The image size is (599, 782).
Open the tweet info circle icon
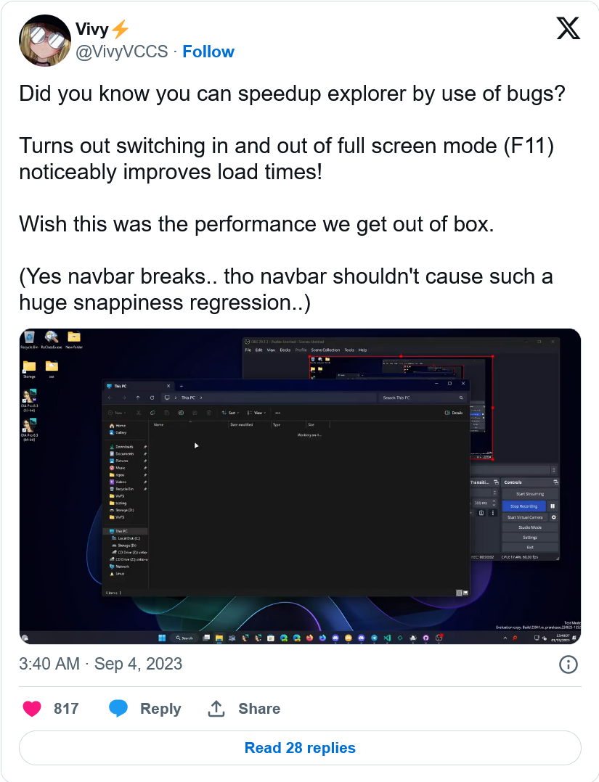pyautogui.click(x=568, y=664)
